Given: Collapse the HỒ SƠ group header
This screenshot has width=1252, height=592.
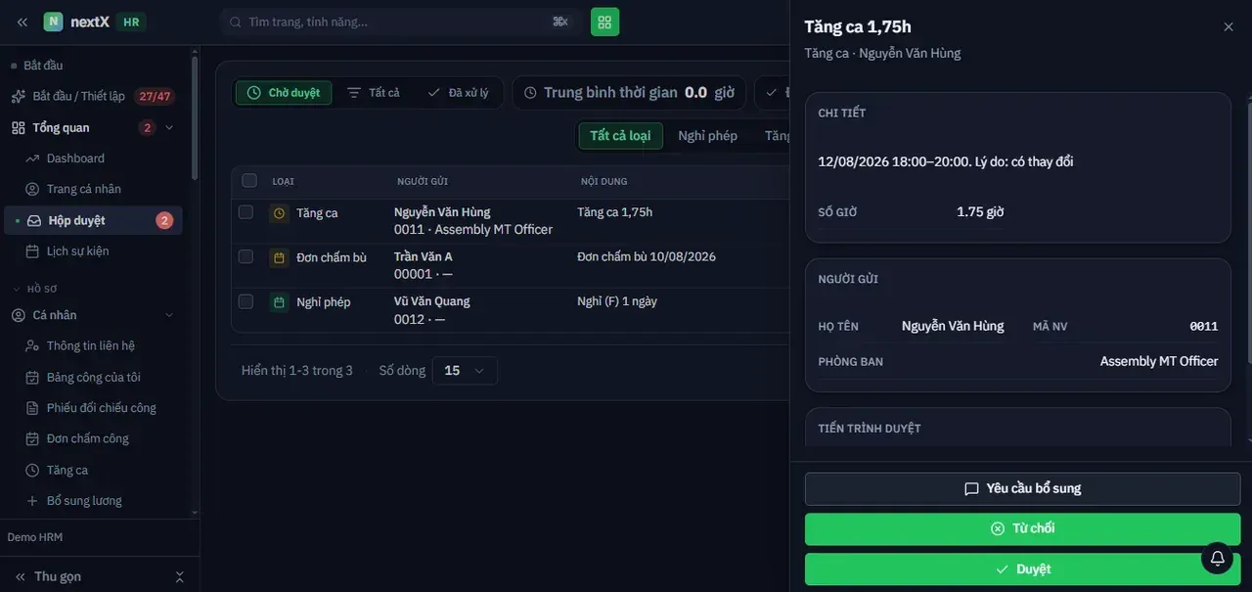Looking at the screenshot, I should [x=35, y=289].
